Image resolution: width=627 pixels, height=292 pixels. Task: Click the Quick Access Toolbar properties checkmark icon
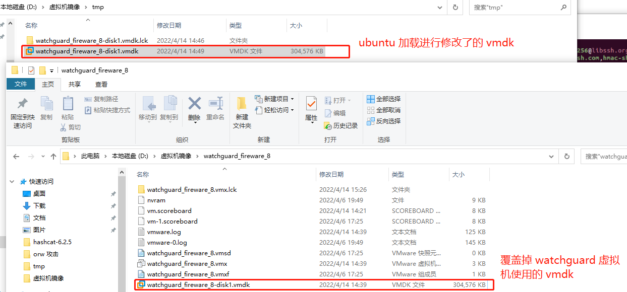click(31, 70)
